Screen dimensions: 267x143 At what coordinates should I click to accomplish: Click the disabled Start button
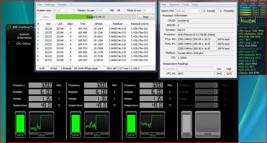[46, 17]
